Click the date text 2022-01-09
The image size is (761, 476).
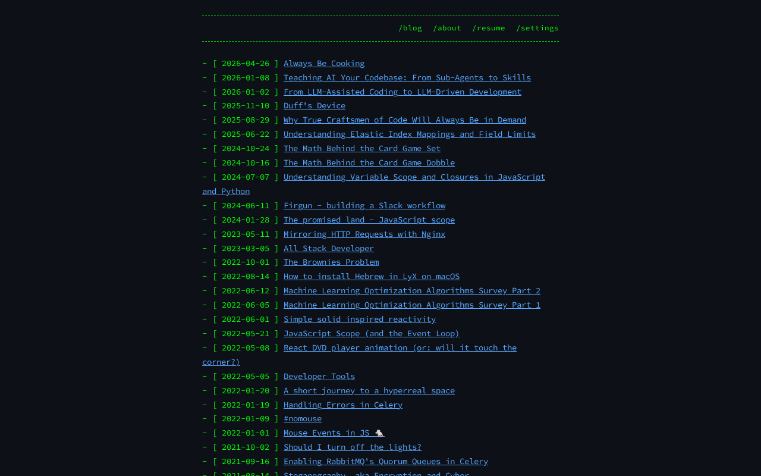tap(246, 418)
